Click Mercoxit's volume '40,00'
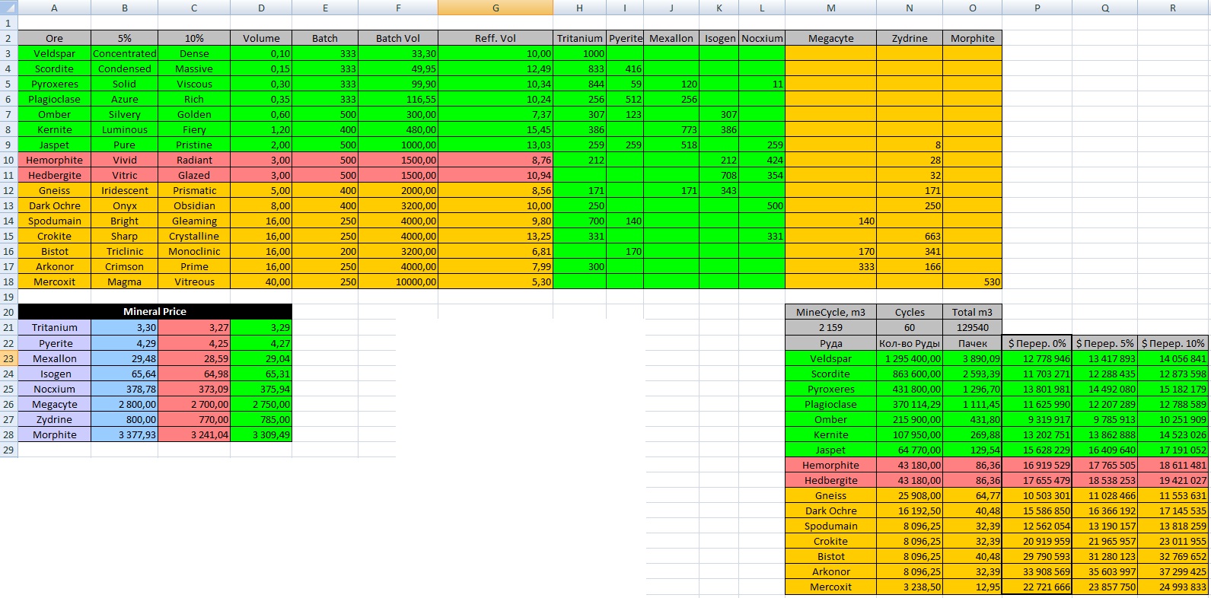Screen dimensions: 1211x598 pos(261,282)
